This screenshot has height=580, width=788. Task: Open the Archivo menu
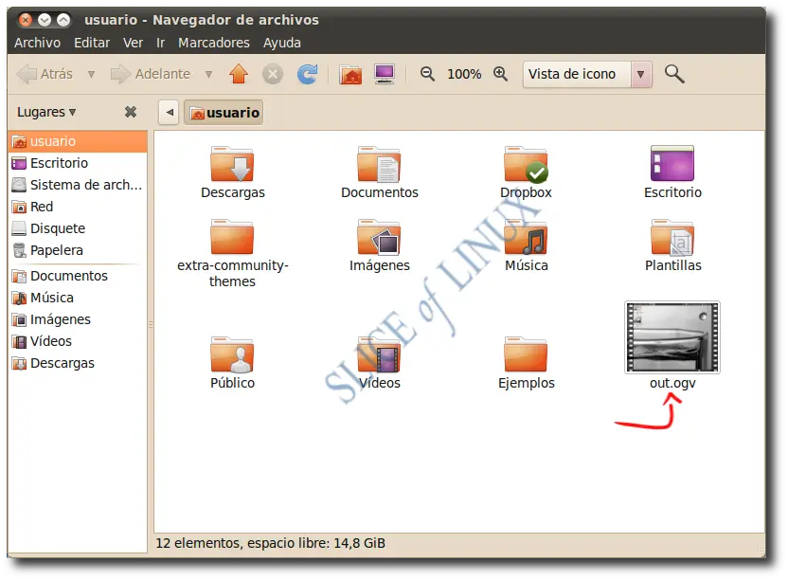(37, 43)
